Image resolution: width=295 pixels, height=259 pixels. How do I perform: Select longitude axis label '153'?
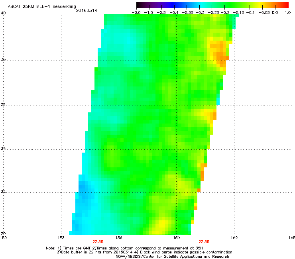tap(61, 238)
